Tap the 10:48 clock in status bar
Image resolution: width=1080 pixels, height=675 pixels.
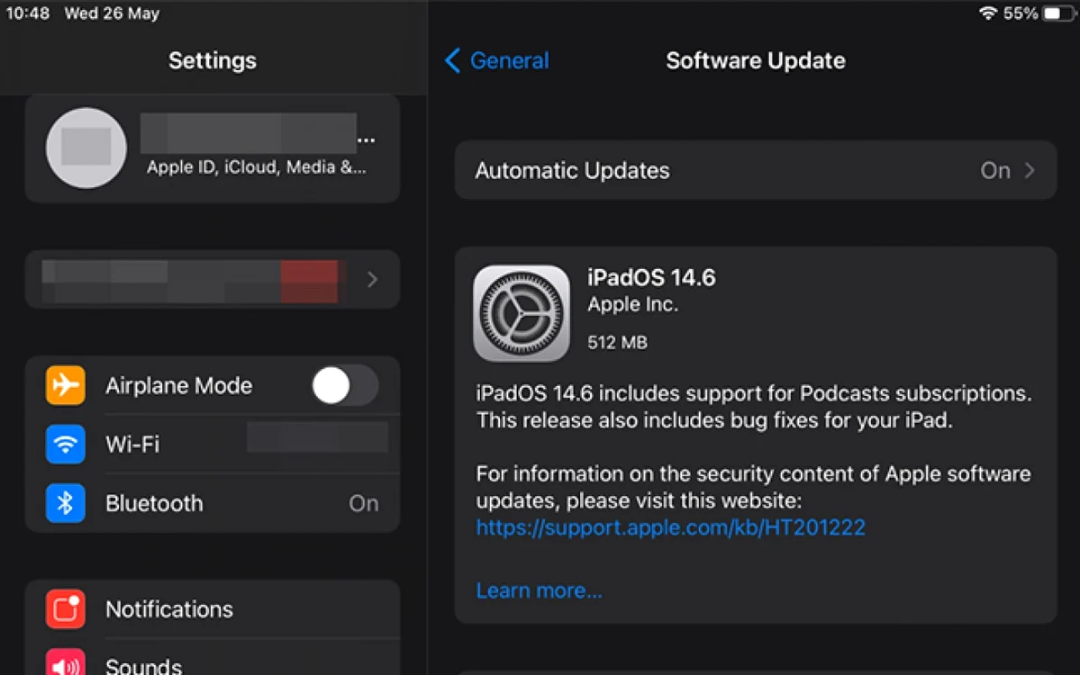pyautogui.click(x=28, y=13)
